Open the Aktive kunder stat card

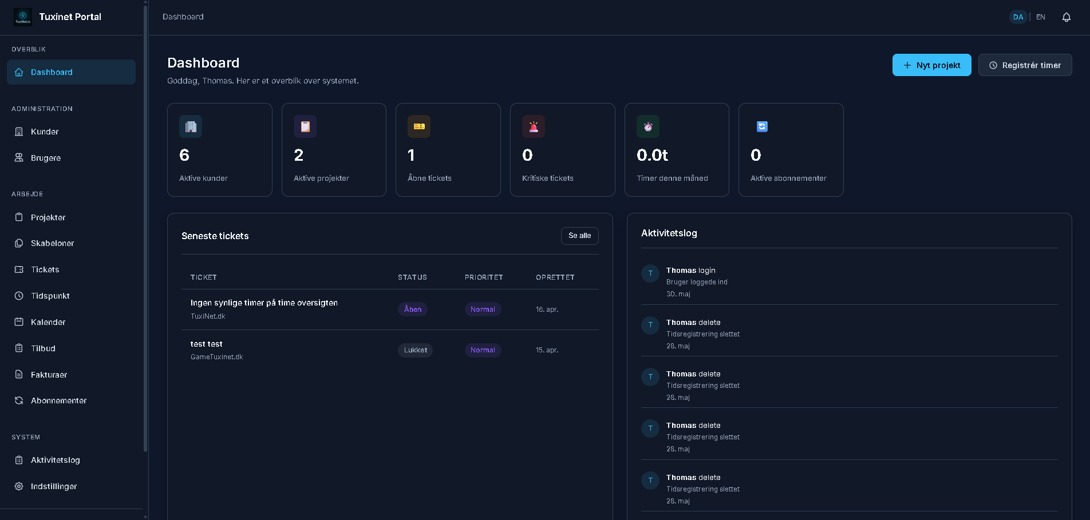220,150
